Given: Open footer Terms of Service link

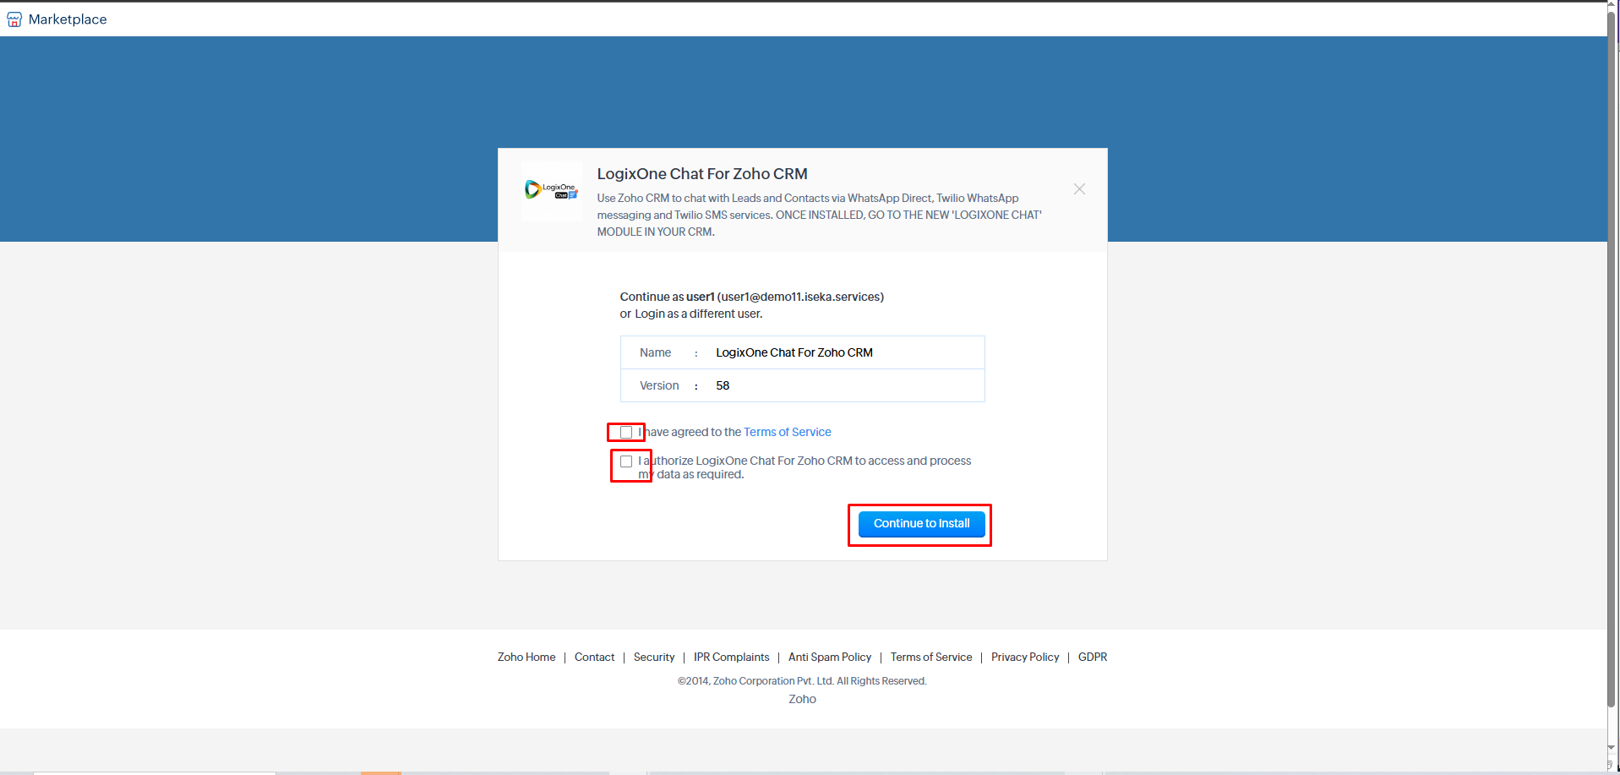Looking at the screenshot, I should pos(931,657).
